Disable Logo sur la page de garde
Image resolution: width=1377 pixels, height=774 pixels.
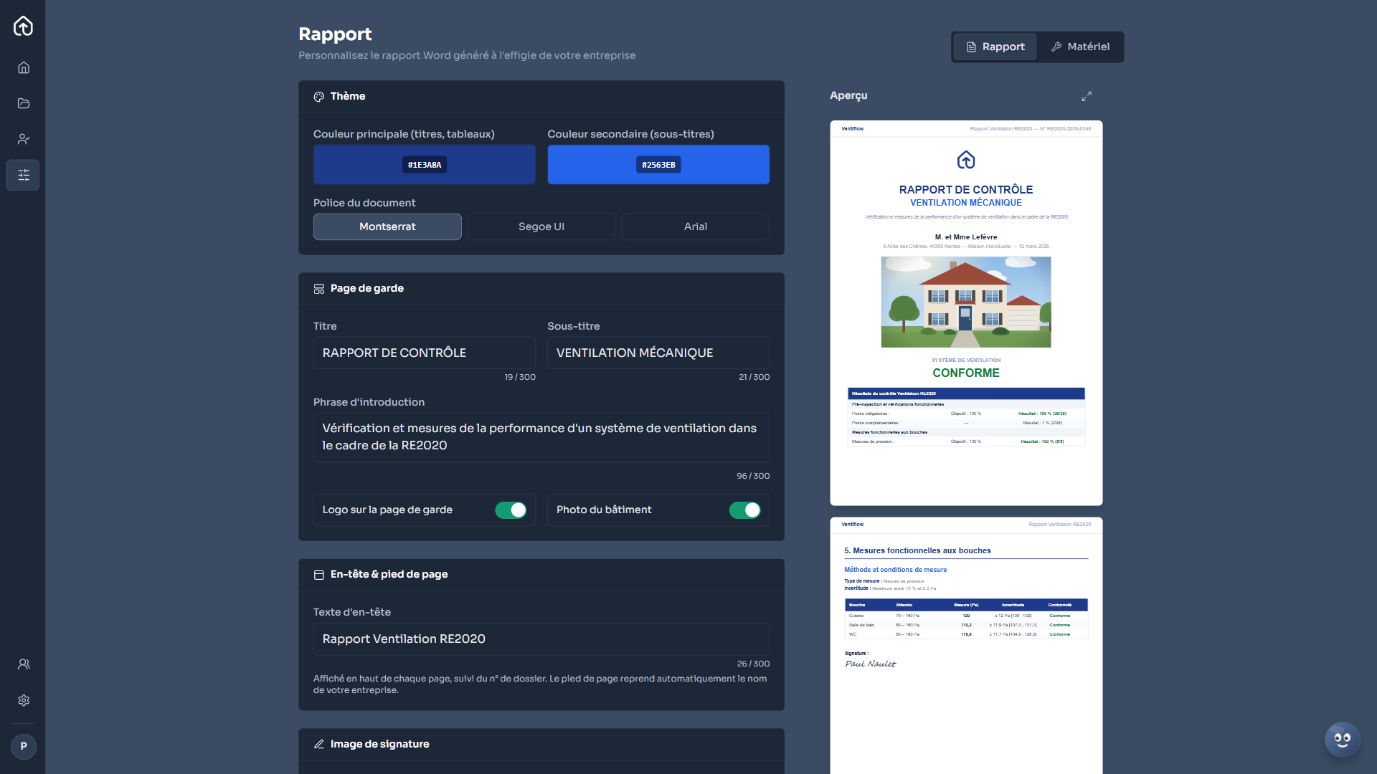click(x=511, y=510)
